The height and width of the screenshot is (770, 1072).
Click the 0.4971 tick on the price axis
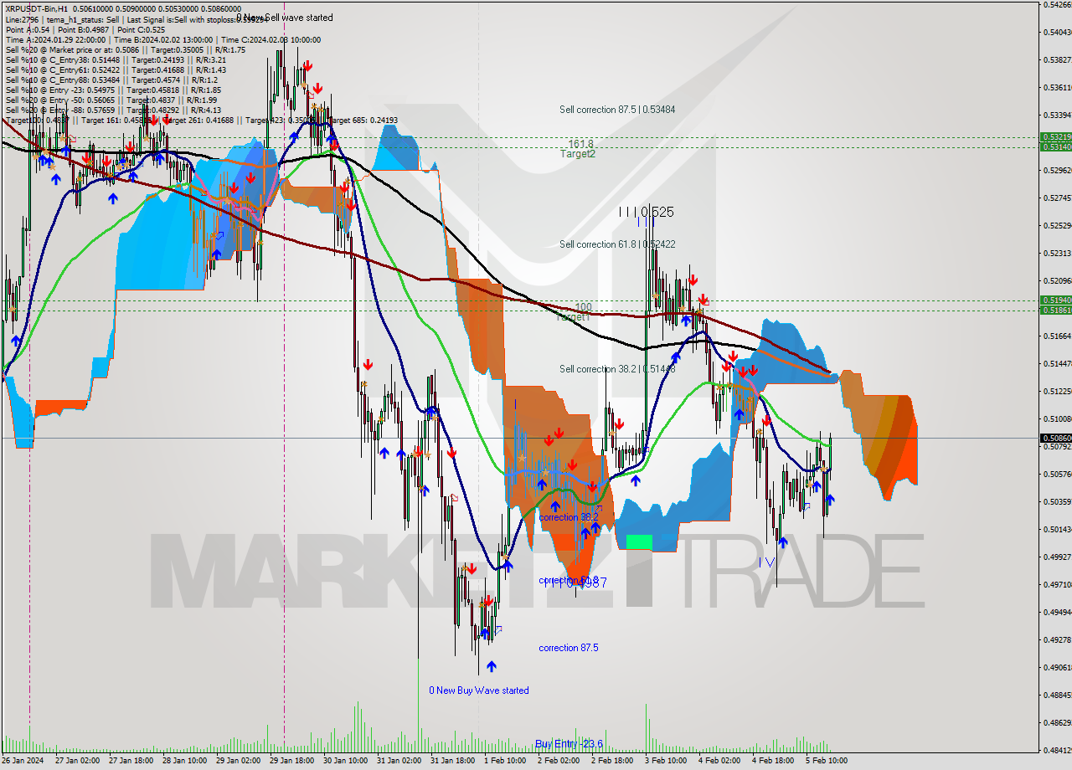click(x=1056, y=584)
